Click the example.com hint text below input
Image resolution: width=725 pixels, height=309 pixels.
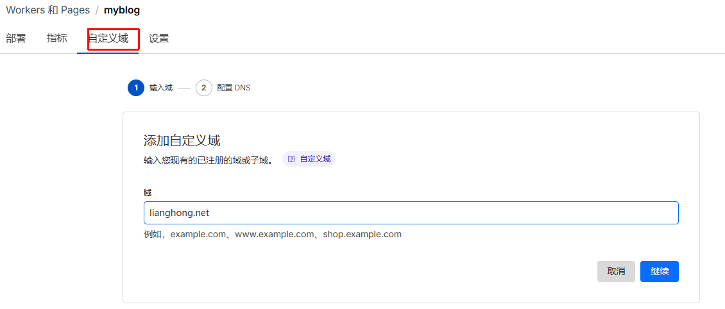(273, 234)
